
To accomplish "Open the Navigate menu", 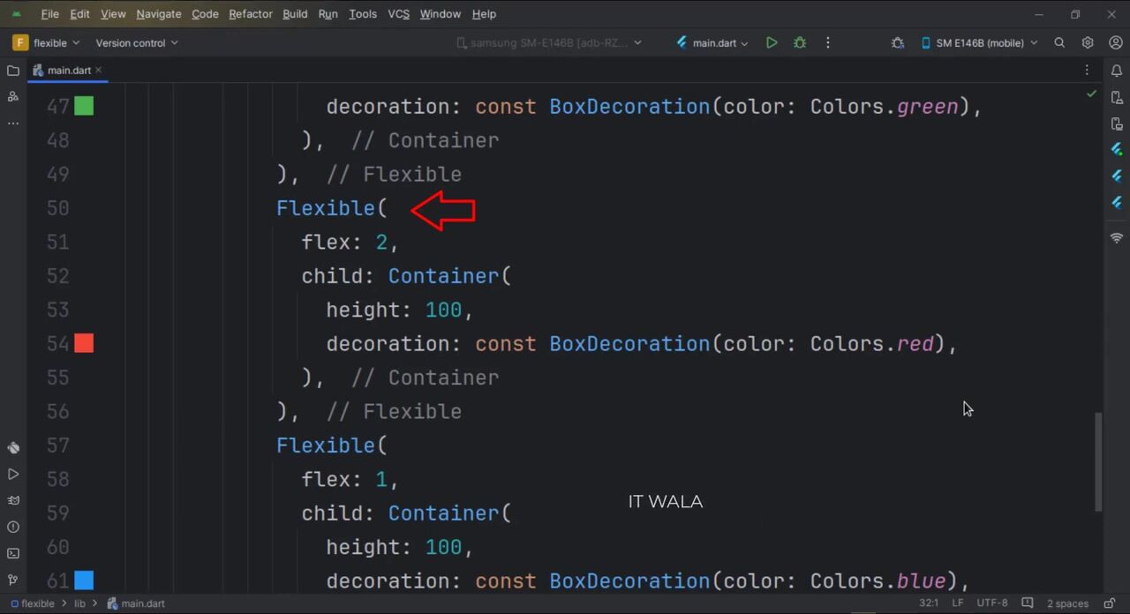I will 159,14.
